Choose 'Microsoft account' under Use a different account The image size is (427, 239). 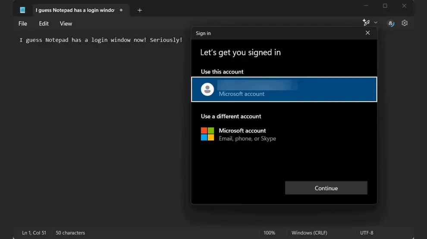click(x=242, y=134)
